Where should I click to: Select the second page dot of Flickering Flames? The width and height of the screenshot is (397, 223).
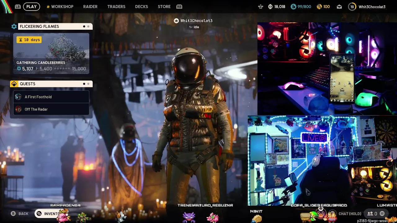(x=88, y=26)
